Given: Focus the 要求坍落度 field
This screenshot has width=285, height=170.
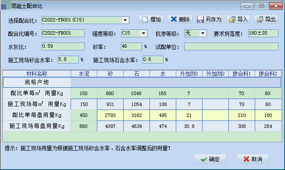Looking at the screenshot, I should point(263,33).
